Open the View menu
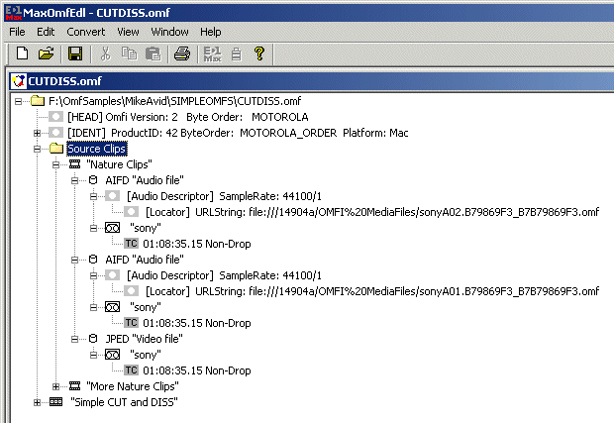Screen dimensions: 614x423 [128, 32]
